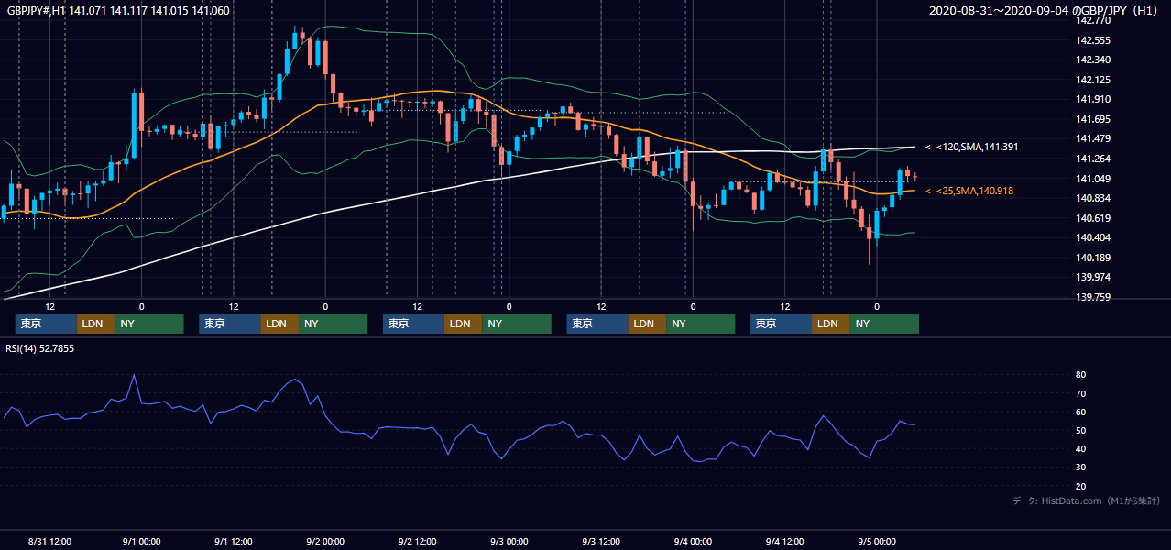Click price axis label 142.555
Image resolution: width=1171 pixels, height=550 pixels.
click(1095, 40)
